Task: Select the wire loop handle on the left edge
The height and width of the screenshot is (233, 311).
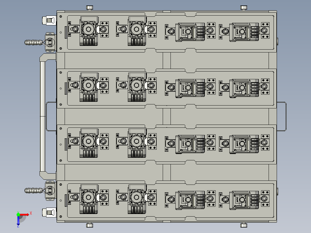Action: 51,116
